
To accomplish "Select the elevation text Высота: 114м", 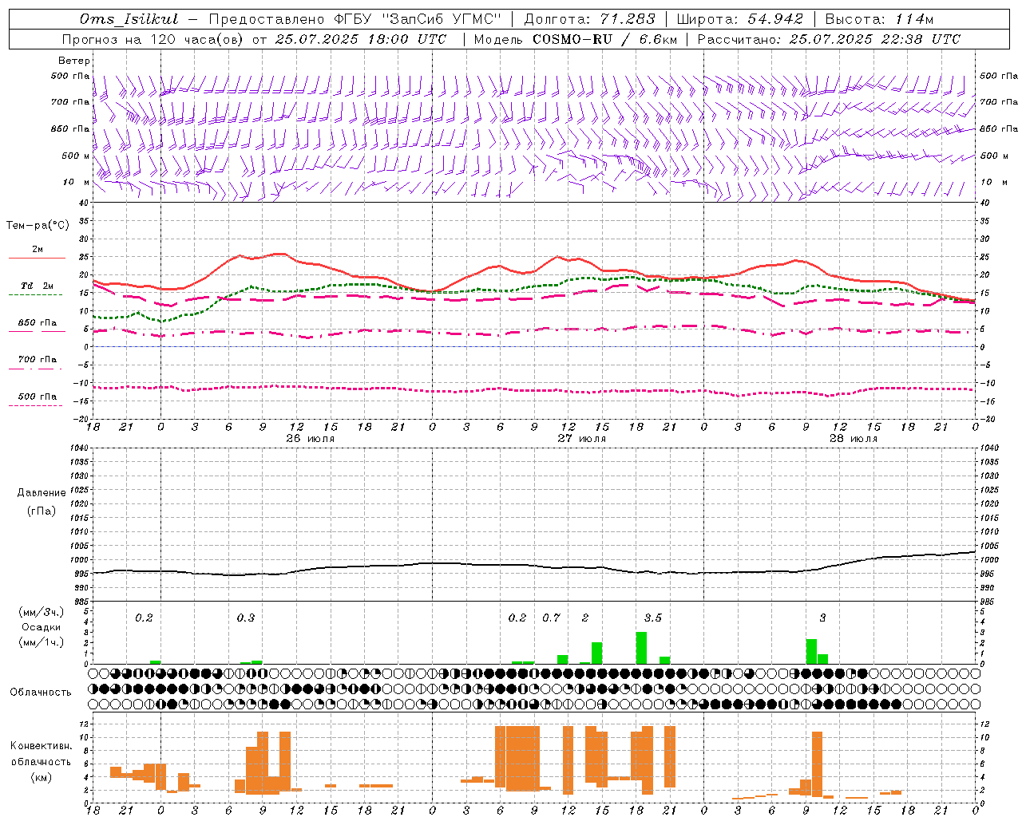I will point(879,19).
